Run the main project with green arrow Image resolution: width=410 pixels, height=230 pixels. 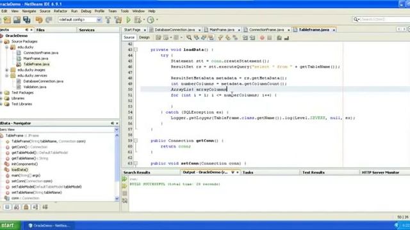[128, 20]
